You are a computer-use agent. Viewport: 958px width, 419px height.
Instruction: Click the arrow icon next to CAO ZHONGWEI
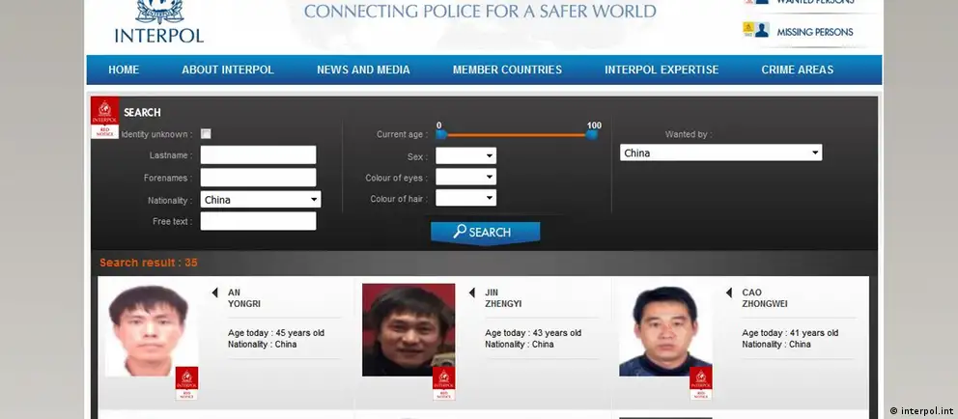pyautogui.click(x=729, y=293)
